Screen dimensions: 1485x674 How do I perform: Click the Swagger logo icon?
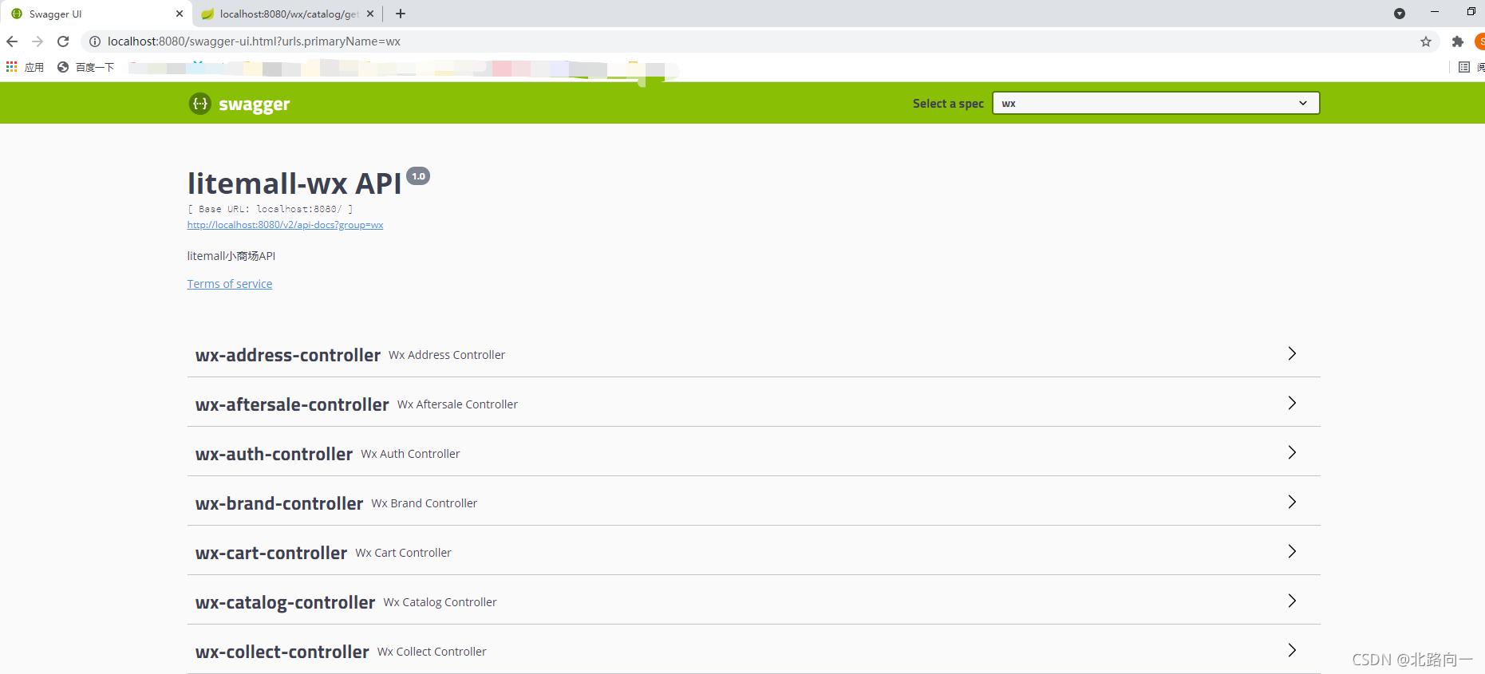tap(199, 104)
